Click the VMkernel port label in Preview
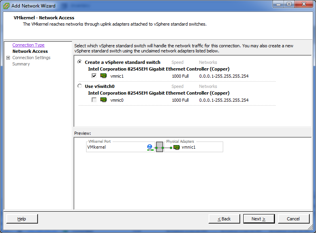 (x=96, y=147)
